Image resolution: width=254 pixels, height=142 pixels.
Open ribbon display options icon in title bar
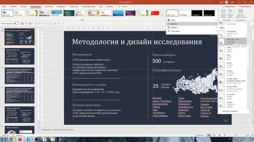[x=233, y=2]
